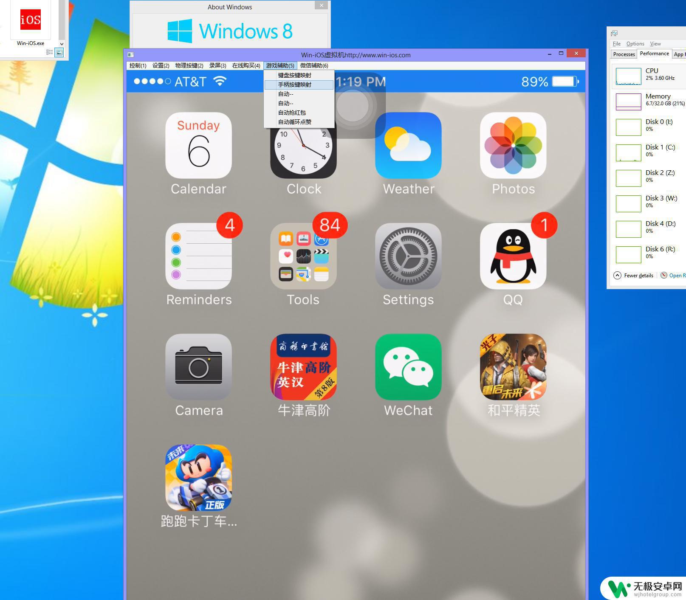Open the iOS Settings app

click(408, 256)
